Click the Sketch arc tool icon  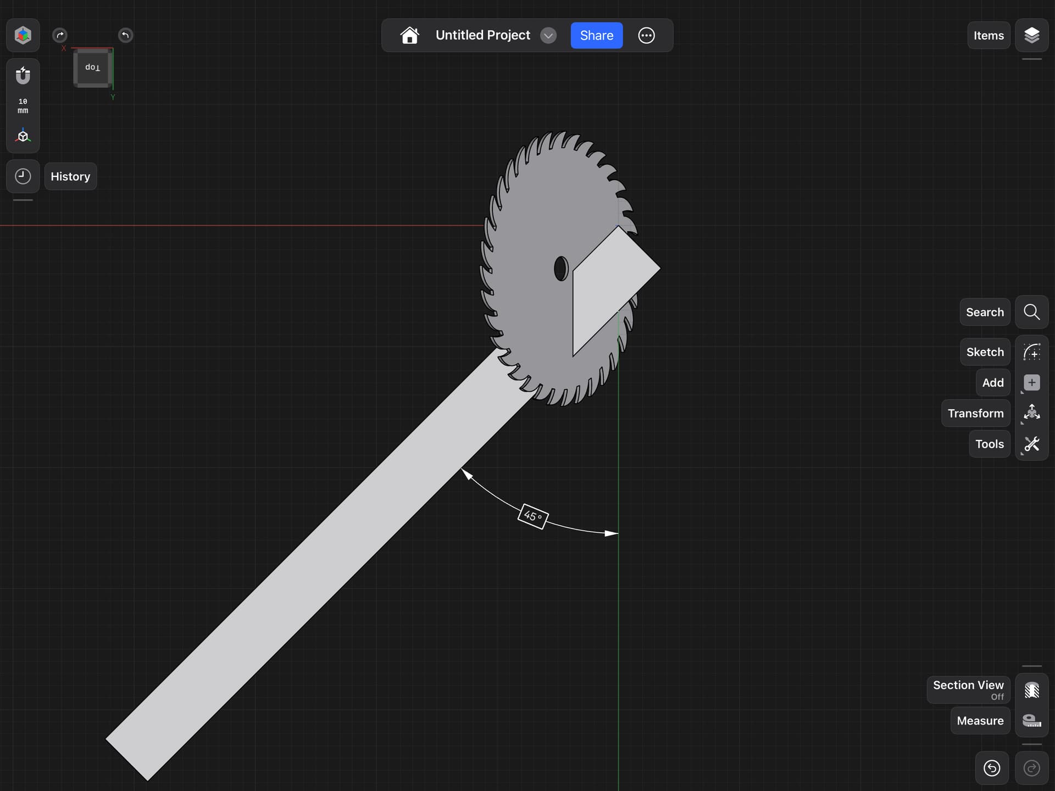1031,352
